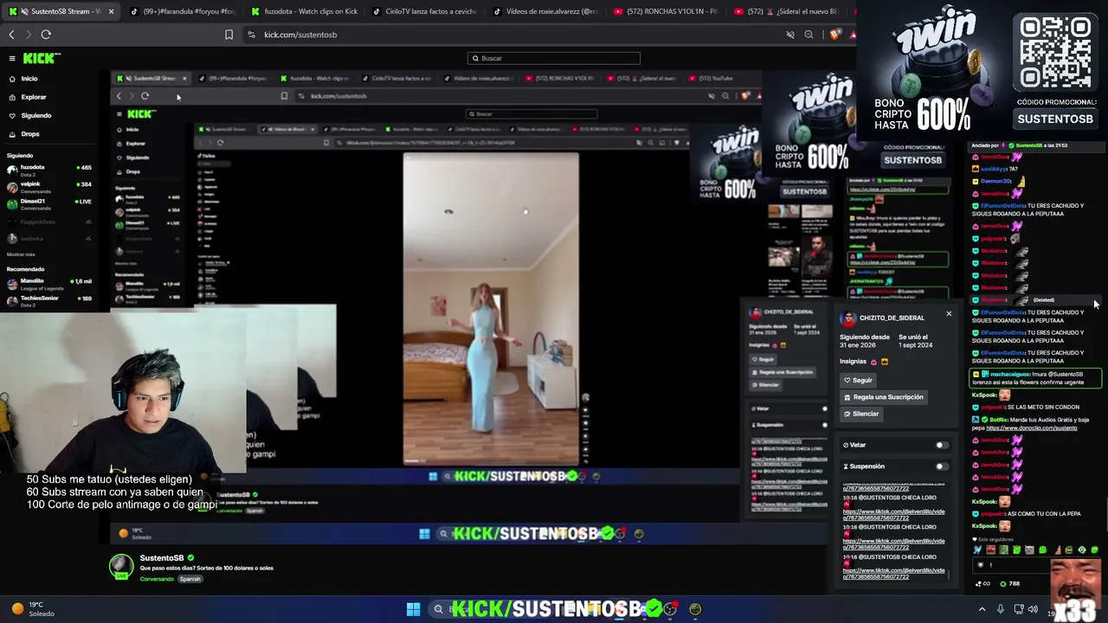This screenshot has height=623, width=1108.
Task: Reload the page with the browser refresh icon
Action: tap(46, 35)
